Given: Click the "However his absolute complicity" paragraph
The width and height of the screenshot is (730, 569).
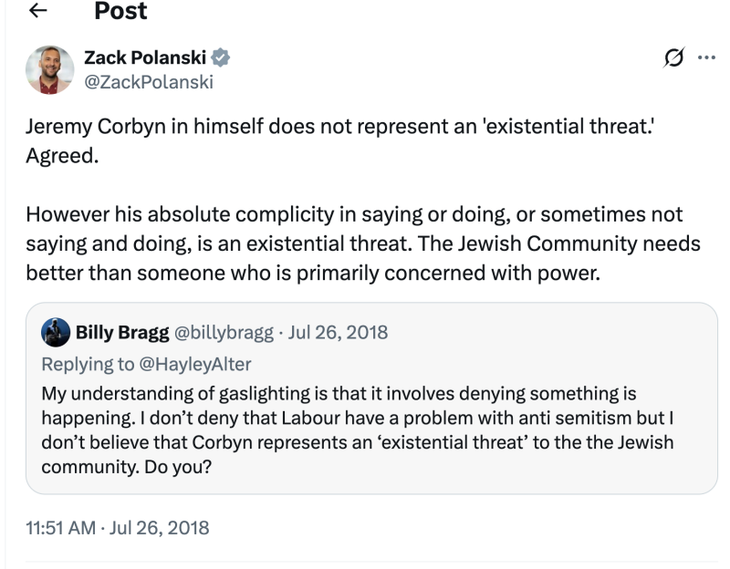Looking at the screenshot, I should point(354,243).
